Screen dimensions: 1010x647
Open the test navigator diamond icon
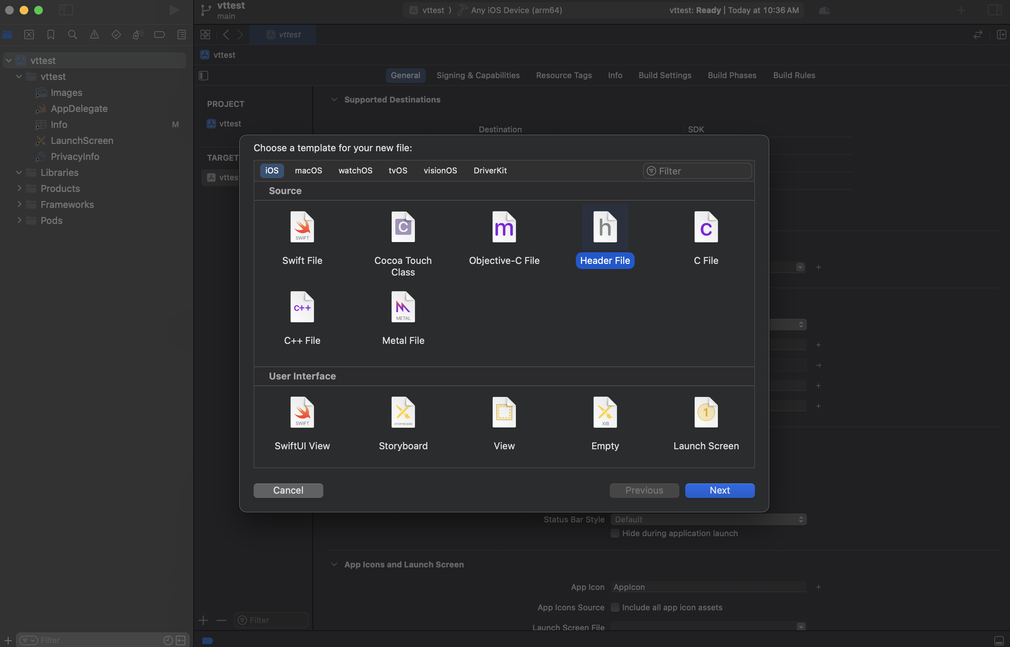click(x=116, y=35)
